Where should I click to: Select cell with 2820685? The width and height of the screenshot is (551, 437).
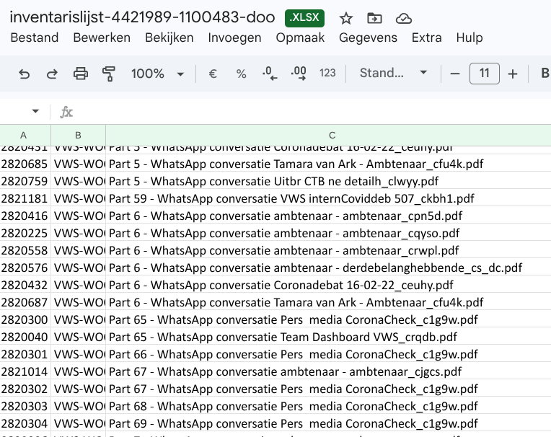click(25, 164)
